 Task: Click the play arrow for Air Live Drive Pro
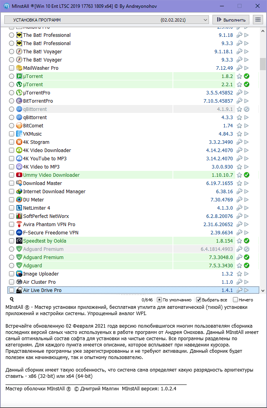point(247,290)
